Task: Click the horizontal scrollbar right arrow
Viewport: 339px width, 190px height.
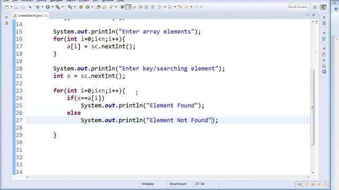Action: pos(308,177)
